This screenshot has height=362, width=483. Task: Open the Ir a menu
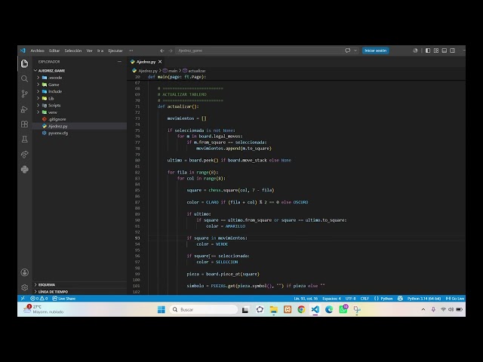[x=100, y=51]
